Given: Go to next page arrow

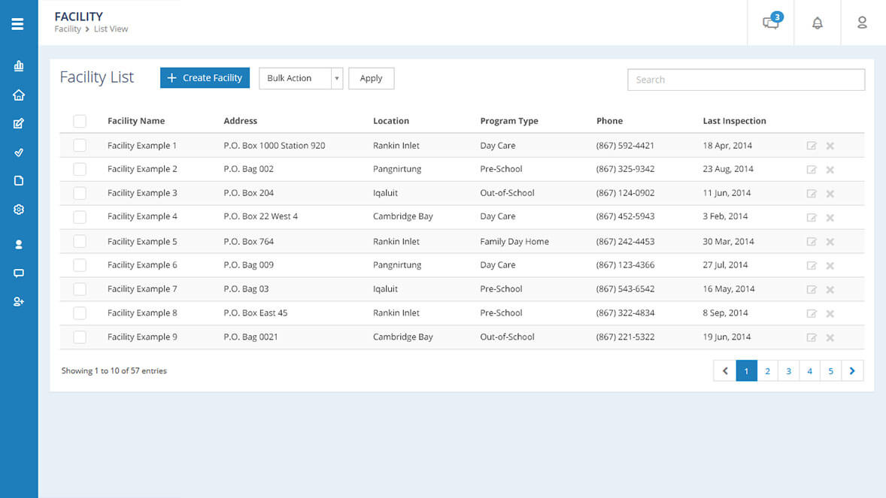Looking at the screenshot, I should tap(852, 371).
